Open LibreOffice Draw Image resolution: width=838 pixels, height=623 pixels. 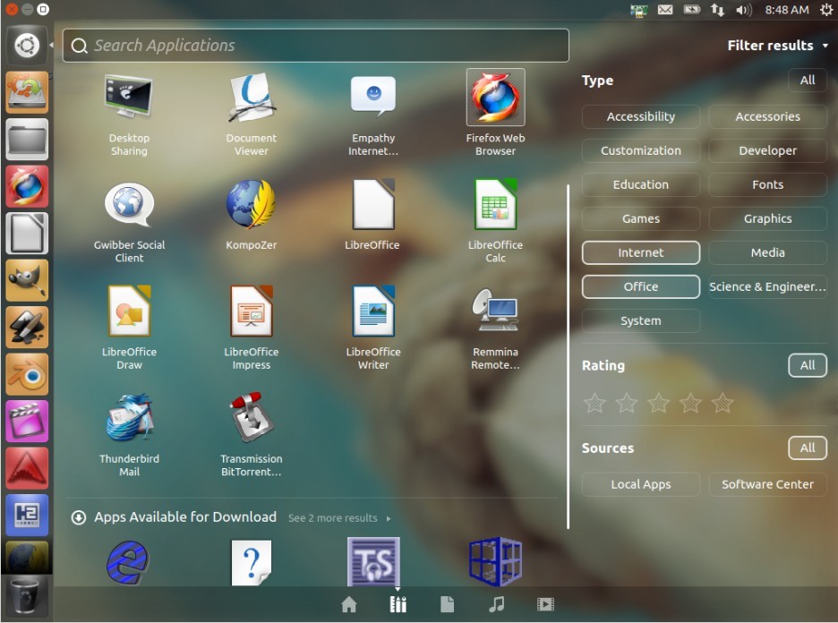coord(129,329)
